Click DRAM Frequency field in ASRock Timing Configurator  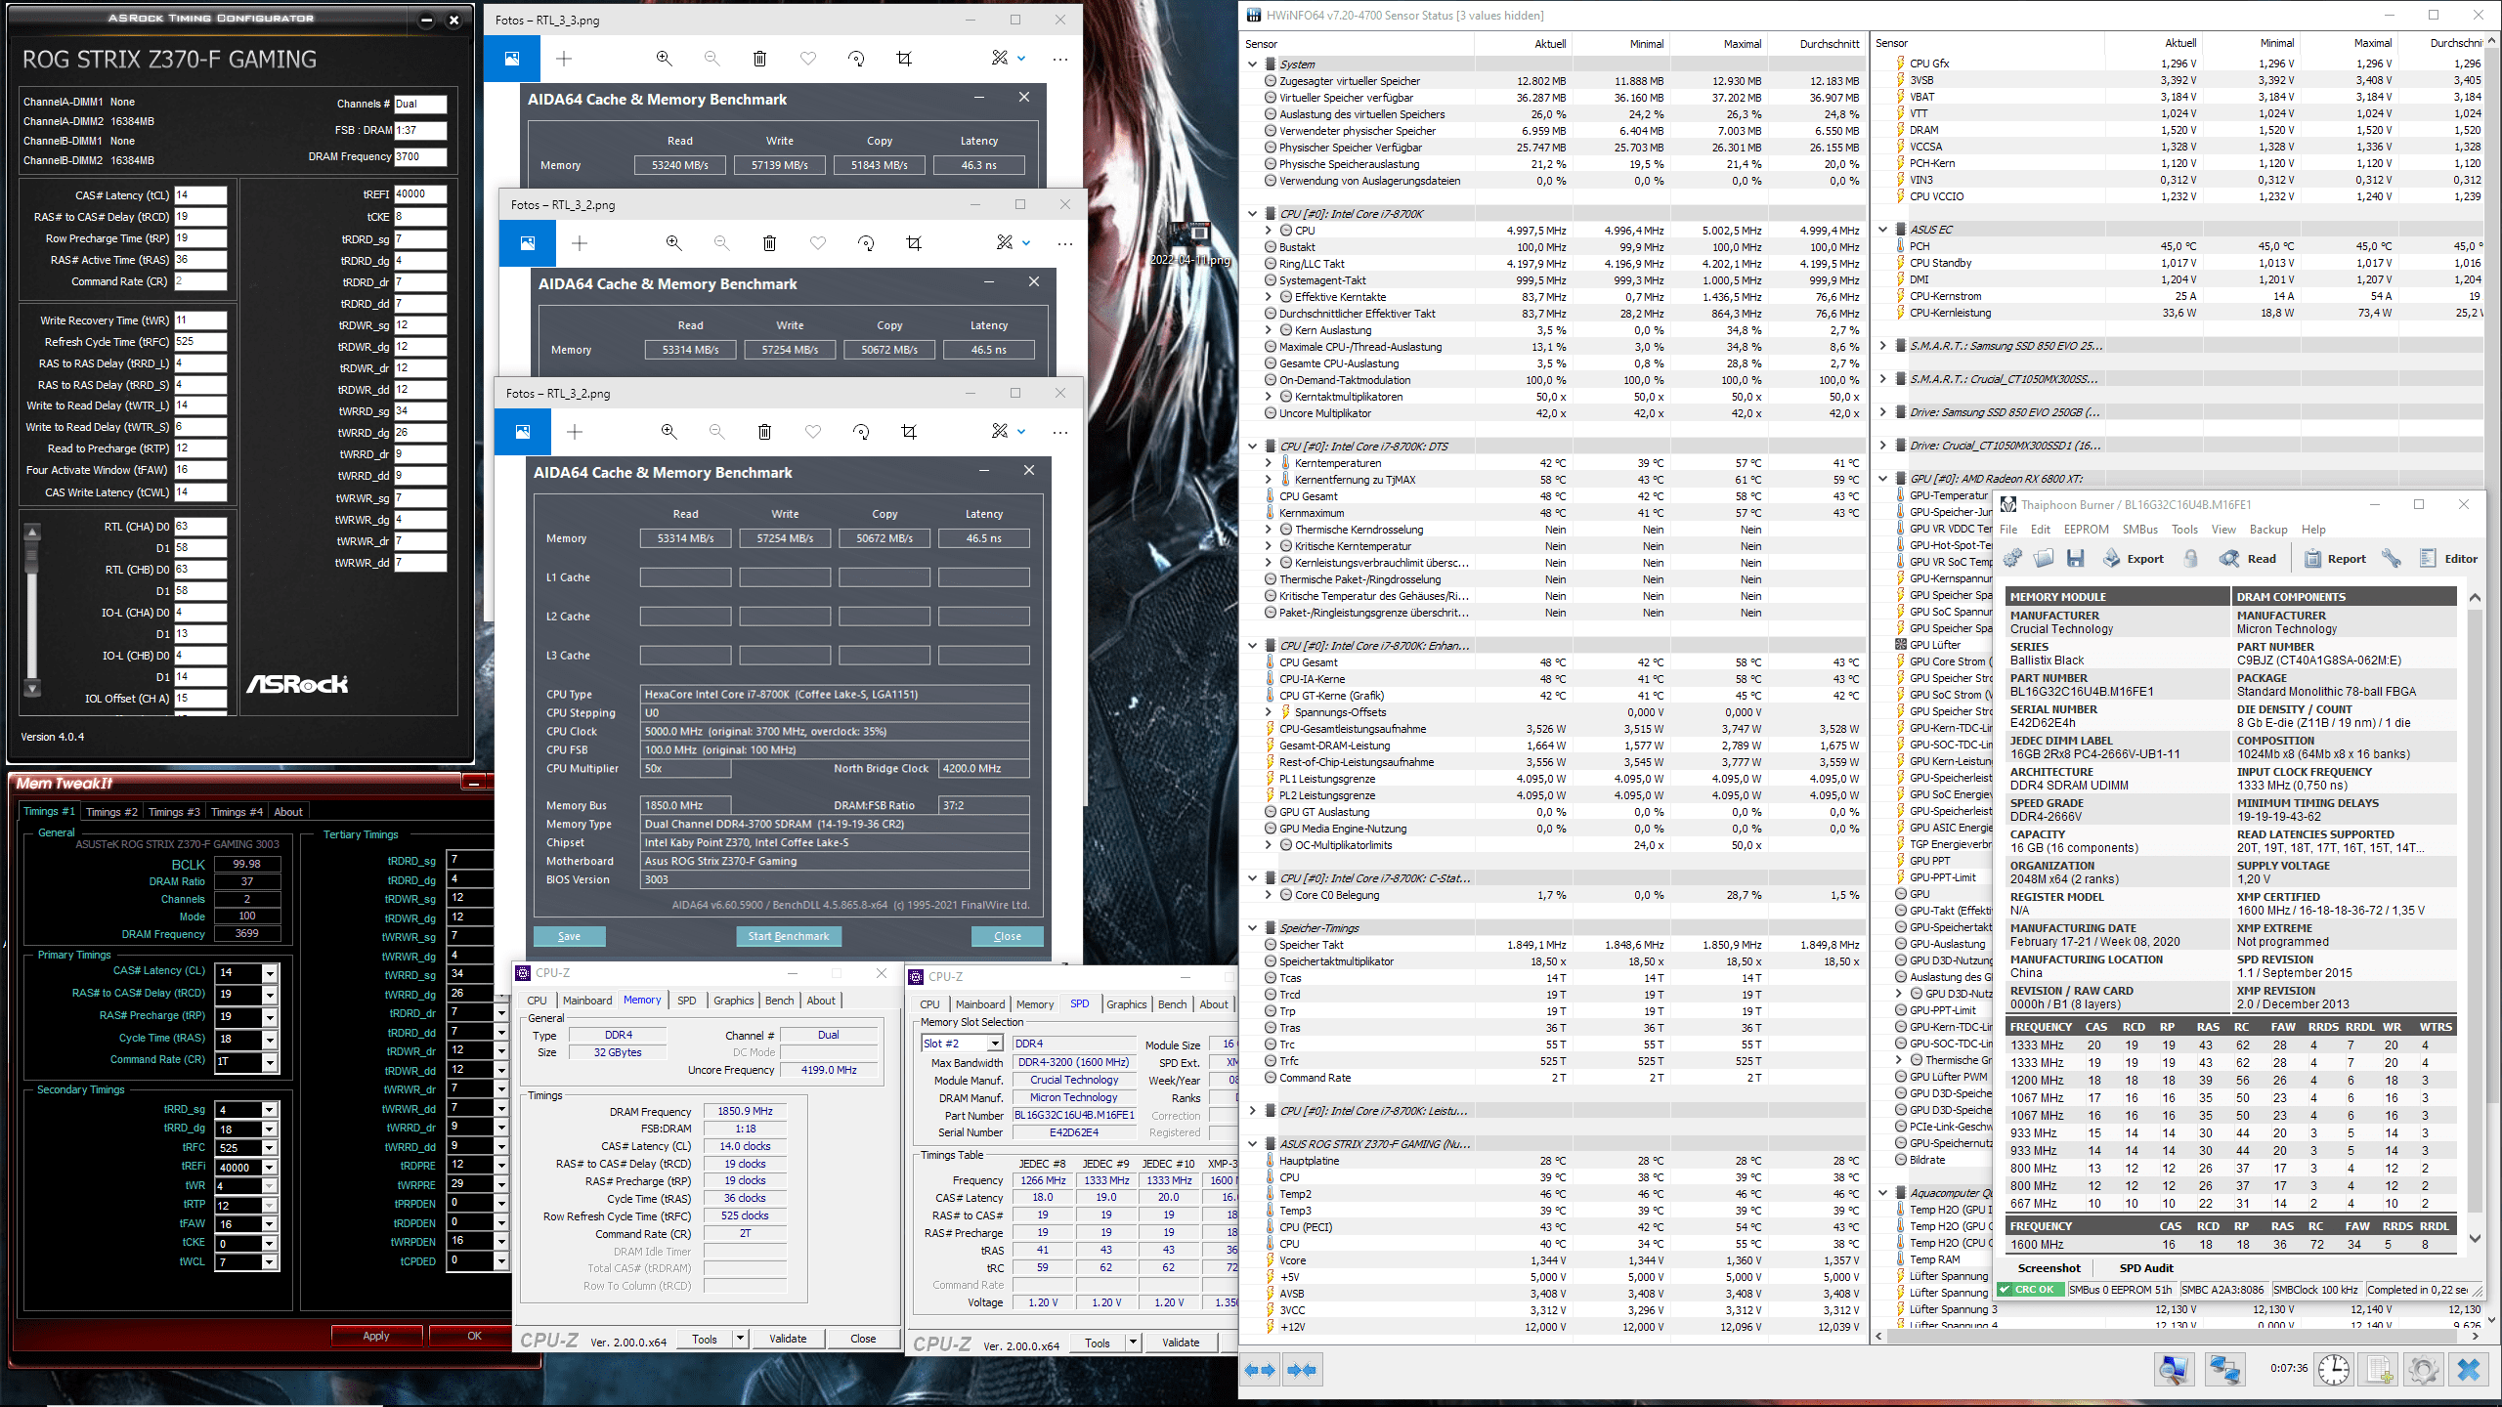[x=420, y=156]
